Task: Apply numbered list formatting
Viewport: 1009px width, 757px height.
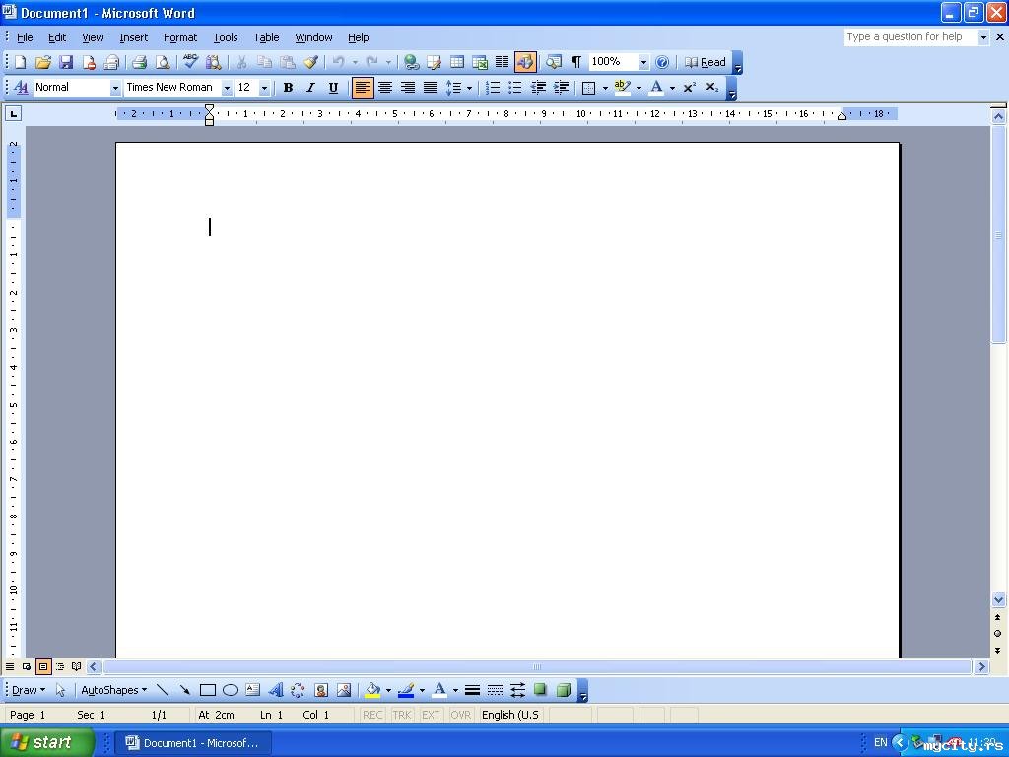Action: 493,88
